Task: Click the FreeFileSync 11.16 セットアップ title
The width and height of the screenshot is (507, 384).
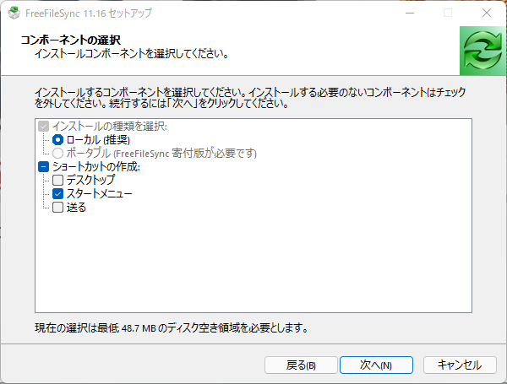Action: pos(89,14)
